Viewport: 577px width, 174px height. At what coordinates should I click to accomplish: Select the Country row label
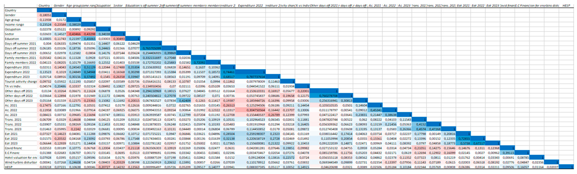(x=11, y=10)
